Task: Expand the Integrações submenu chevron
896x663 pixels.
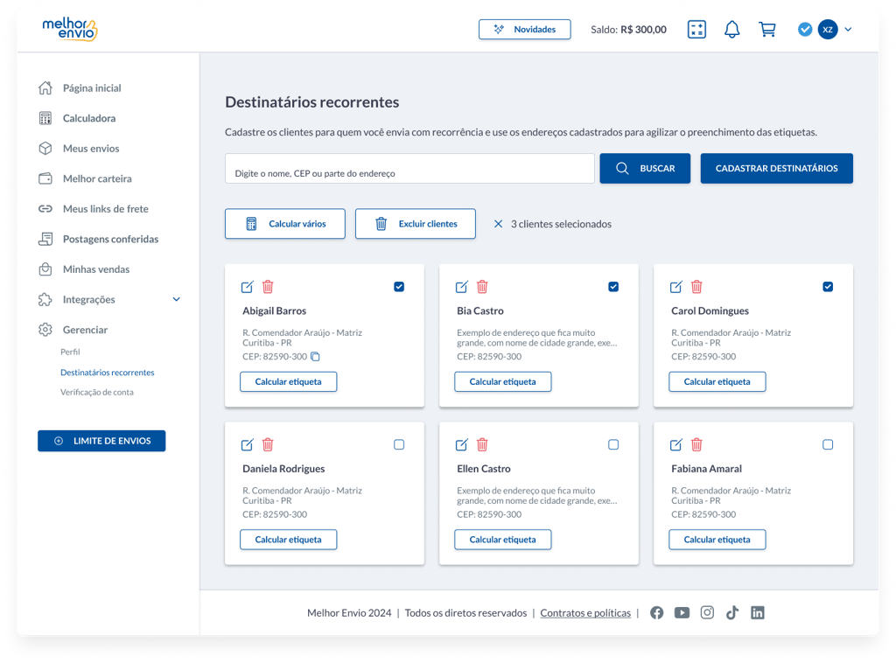Action: tap(177, 299)
